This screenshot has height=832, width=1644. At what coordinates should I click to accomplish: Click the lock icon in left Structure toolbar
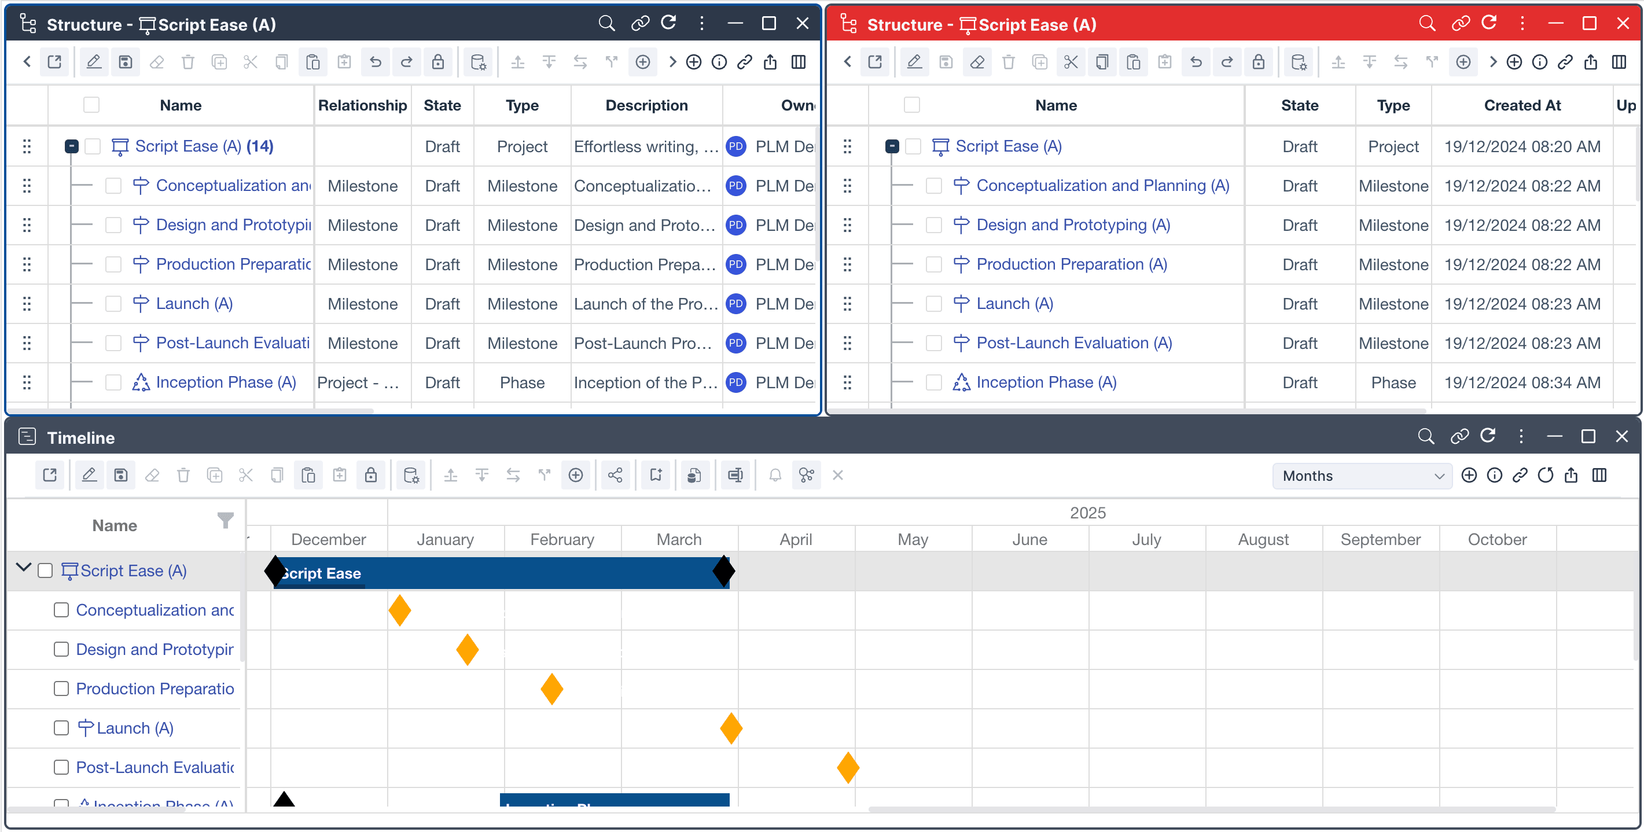click(x=438, y=62)
